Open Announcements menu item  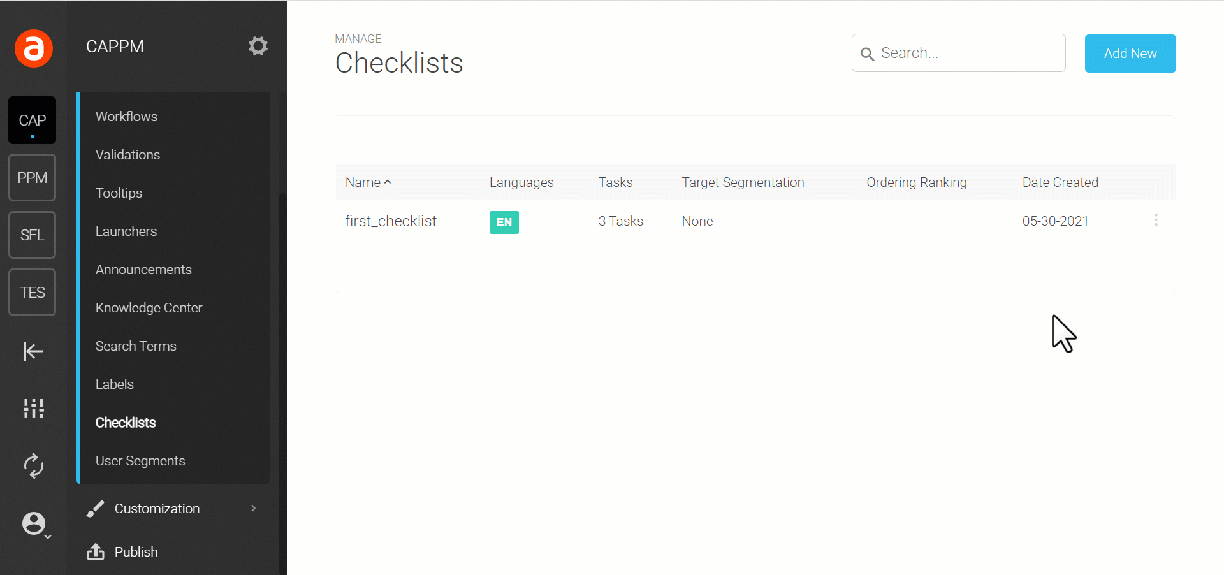(x=143, y=270)
